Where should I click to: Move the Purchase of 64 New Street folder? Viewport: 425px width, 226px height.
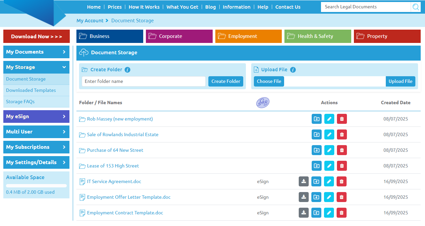pyautogui.click(x=316, y=150)
